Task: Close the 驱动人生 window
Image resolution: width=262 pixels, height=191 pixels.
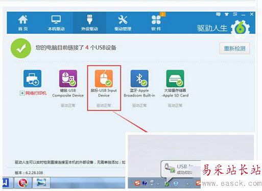Action: pos(252,14)
